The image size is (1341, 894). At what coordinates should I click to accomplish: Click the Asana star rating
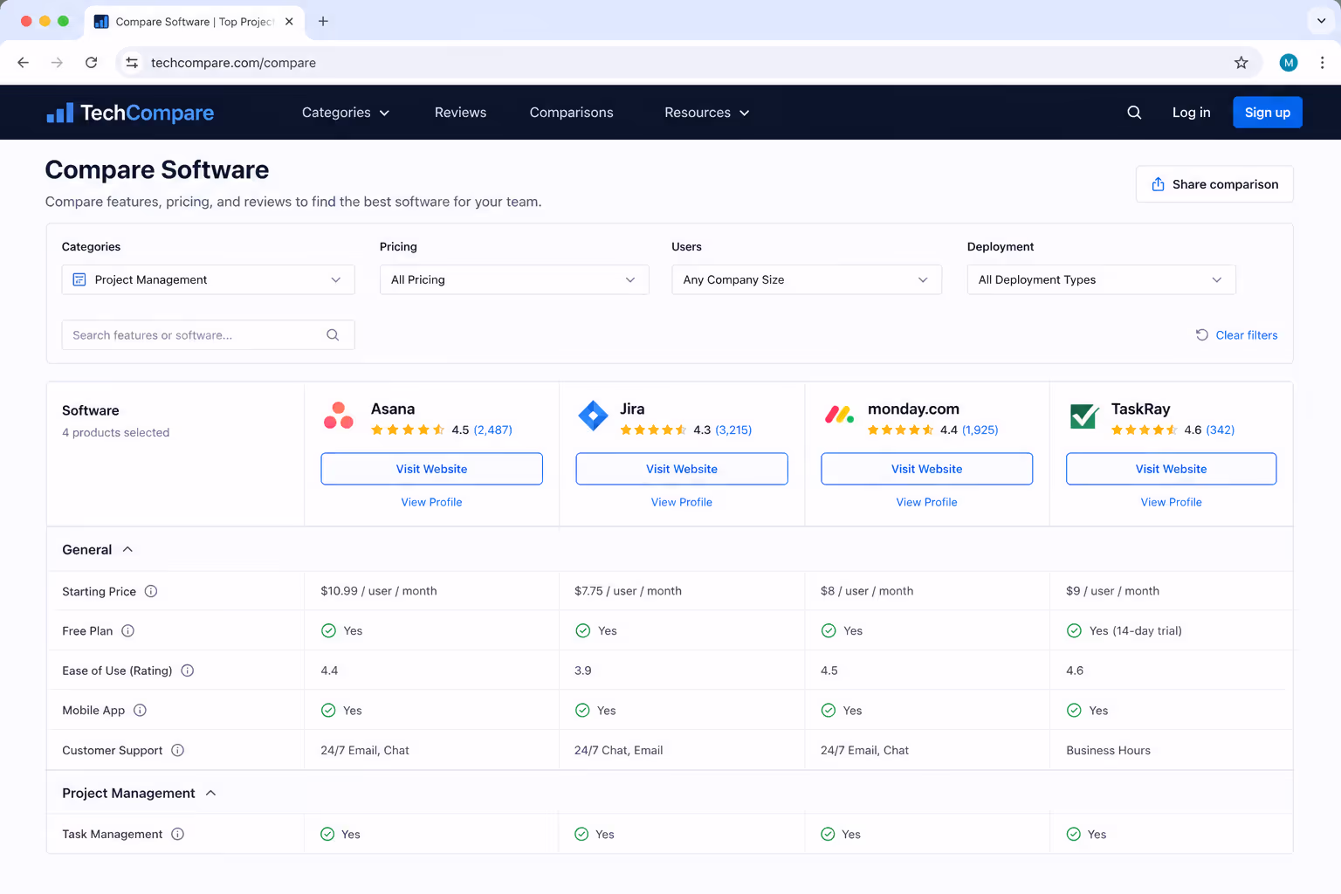pyautogui.click(x=408, y=430)
